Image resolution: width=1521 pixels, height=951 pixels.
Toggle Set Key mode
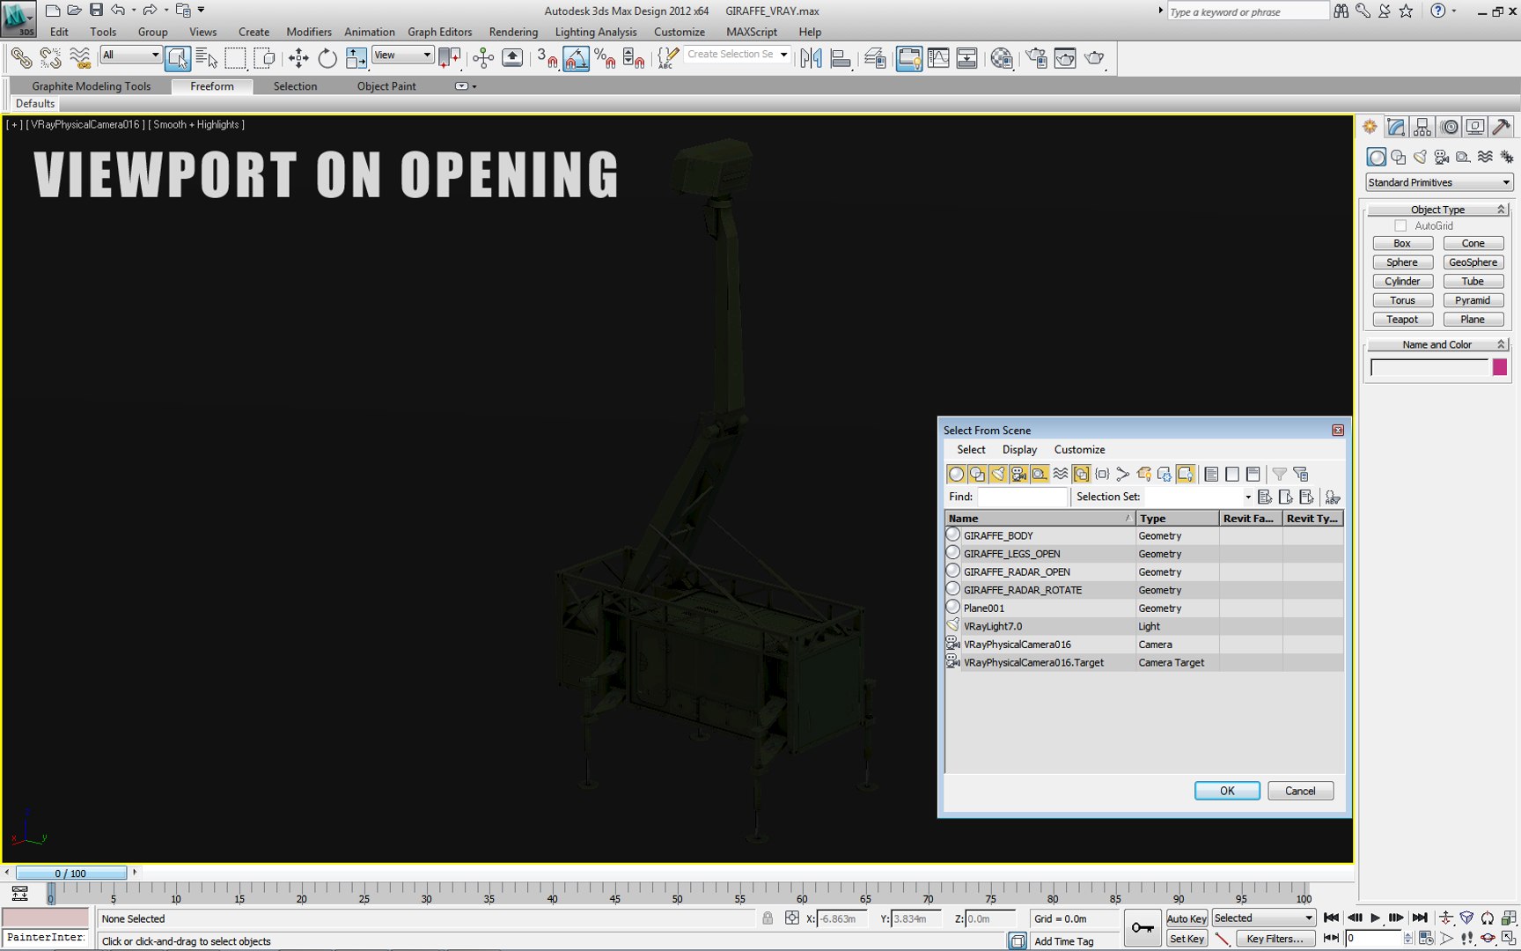[x=1187, y=939]
